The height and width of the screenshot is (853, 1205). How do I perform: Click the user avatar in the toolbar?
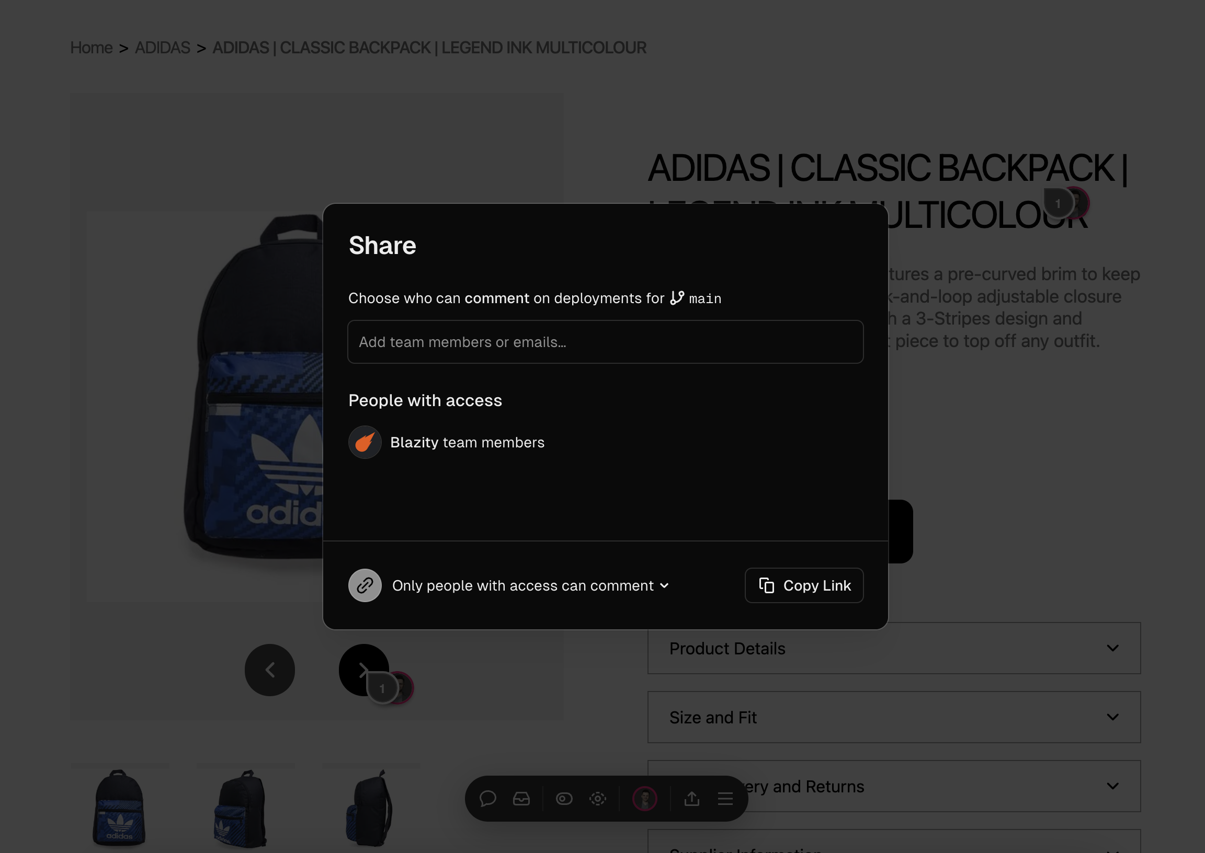[645, 798]
